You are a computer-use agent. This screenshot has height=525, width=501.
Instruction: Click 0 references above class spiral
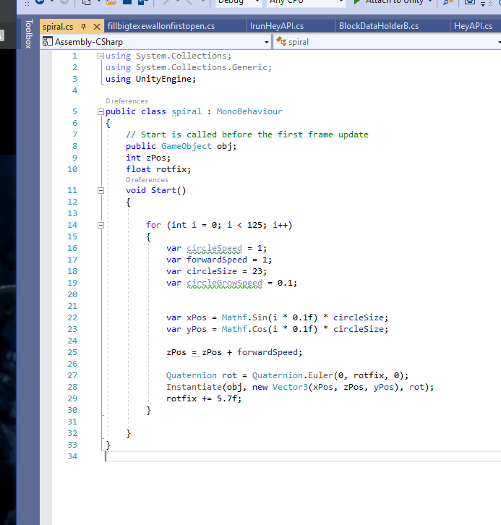[127, 101]
